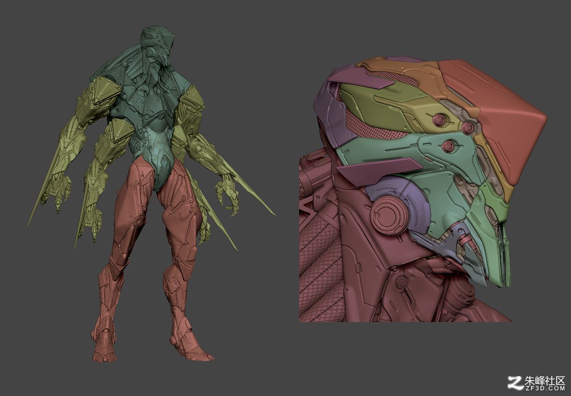Screen dimensions: 571x396
Task: Select the helmet close-up polygroup render
Action: click(423, 190)
